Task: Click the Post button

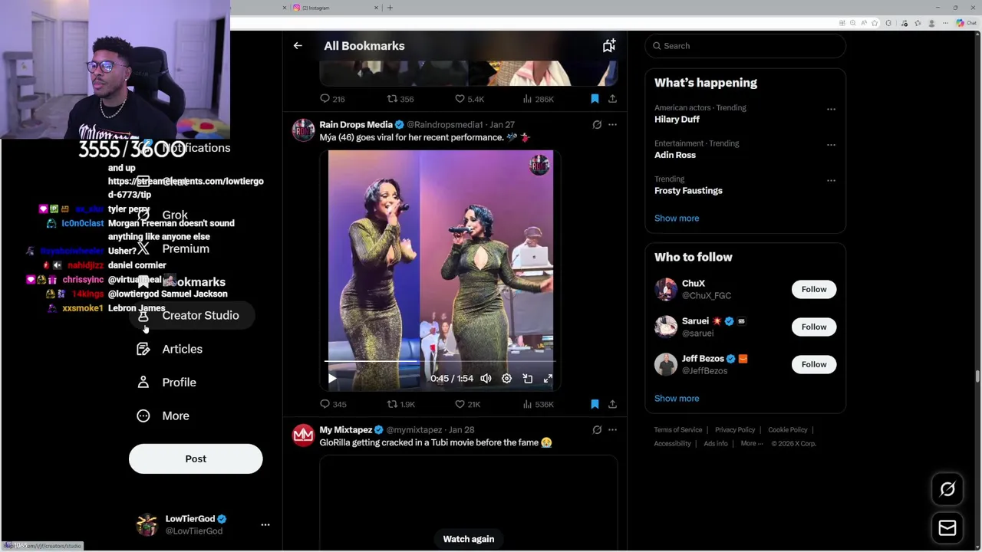Action: tap(196, 458)
